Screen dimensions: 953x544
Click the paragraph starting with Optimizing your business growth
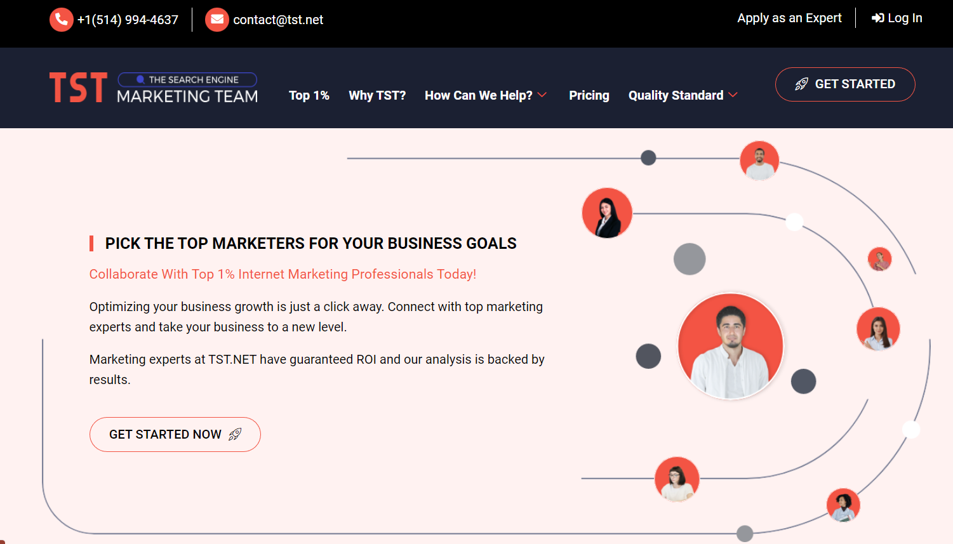coord(316,317)
